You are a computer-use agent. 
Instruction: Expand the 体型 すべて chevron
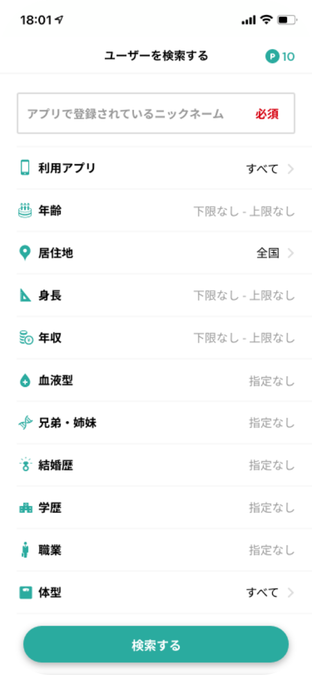[291, 593]
